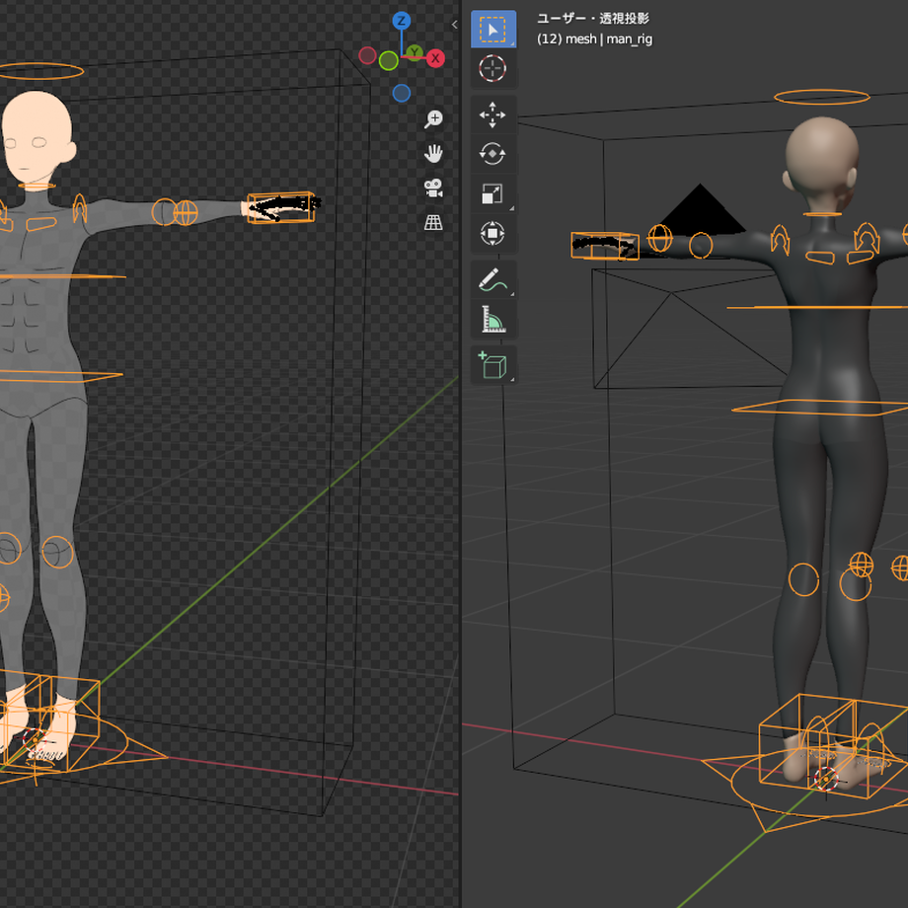Click the hand pan icon
Screen dimensions: 908x908
[434, 153]
